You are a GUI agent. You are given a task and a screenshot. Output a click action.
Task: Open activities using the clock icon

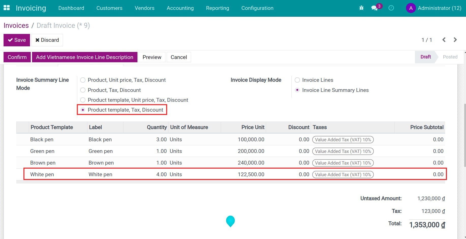(x=391, y=8)
